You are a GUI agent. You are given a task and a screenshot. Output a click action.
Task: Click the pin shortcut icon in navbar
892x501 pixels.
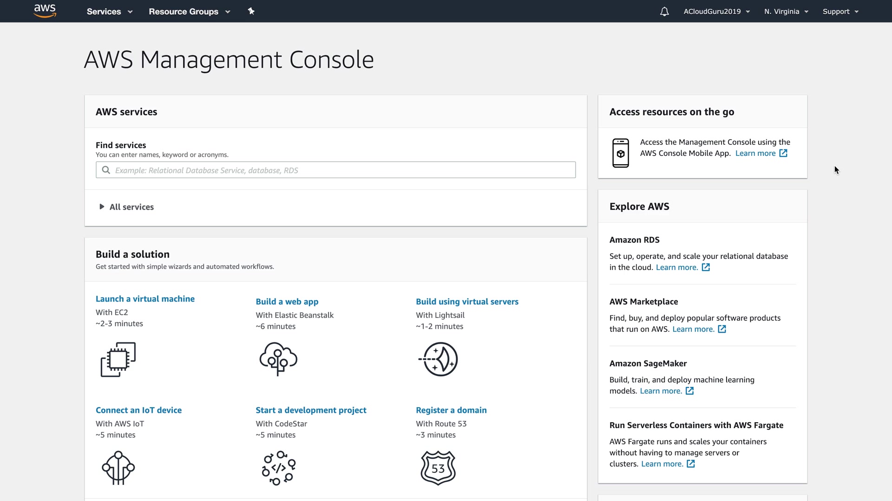click(251, 11)
